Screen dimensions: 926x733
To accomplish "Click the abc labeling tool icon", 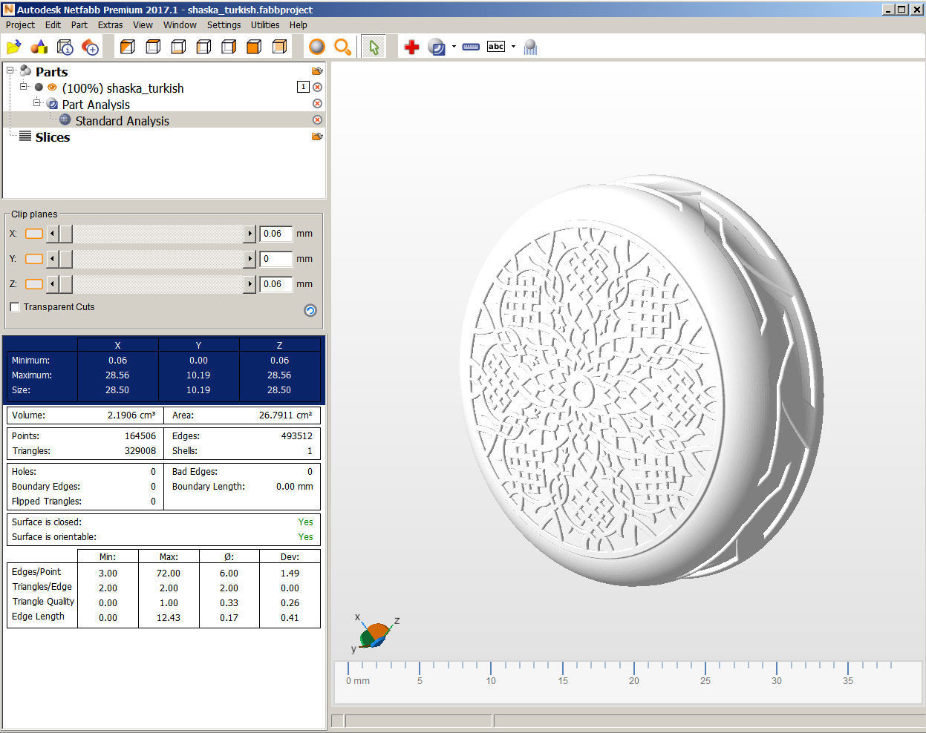I will [496, 46].
